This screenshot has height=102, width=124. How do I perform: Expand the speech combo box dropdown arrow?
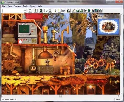click(x=25, y=11)
